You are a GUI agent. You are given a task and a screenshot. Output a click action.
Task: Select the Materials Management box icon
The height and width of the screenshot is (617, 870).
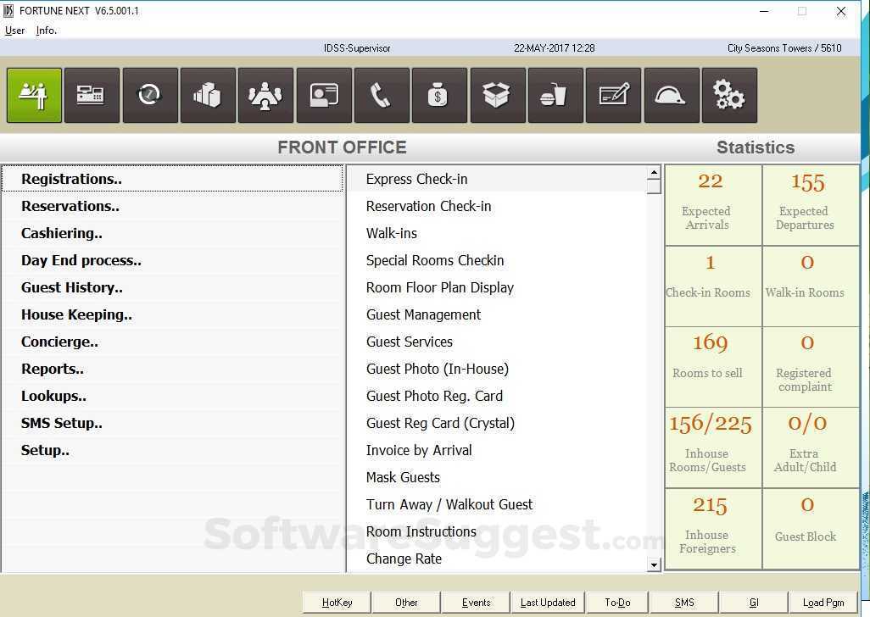coord(497,95)
